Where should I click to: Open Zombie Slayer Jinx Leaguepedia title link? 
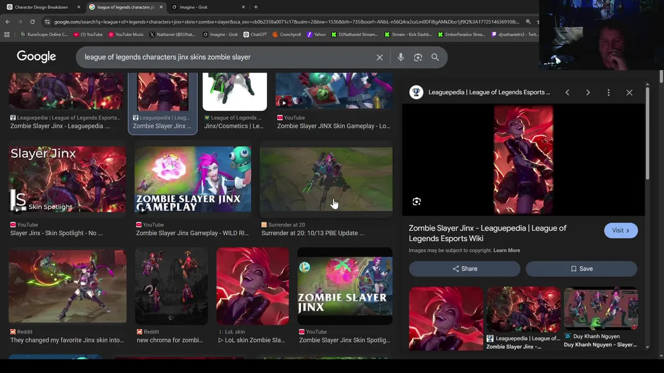coord(488,233)
